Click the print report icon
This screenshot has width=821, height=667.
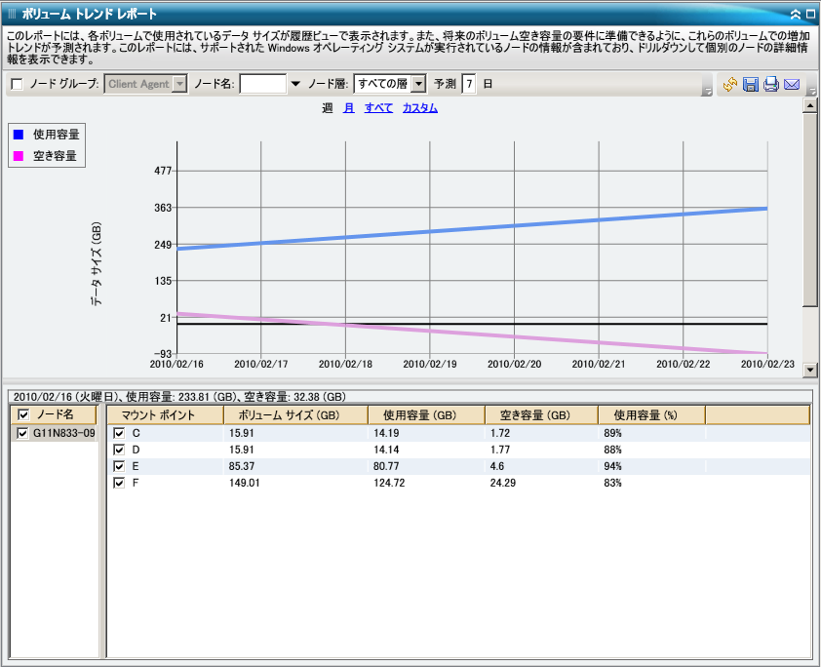click(x=770, y=85)
